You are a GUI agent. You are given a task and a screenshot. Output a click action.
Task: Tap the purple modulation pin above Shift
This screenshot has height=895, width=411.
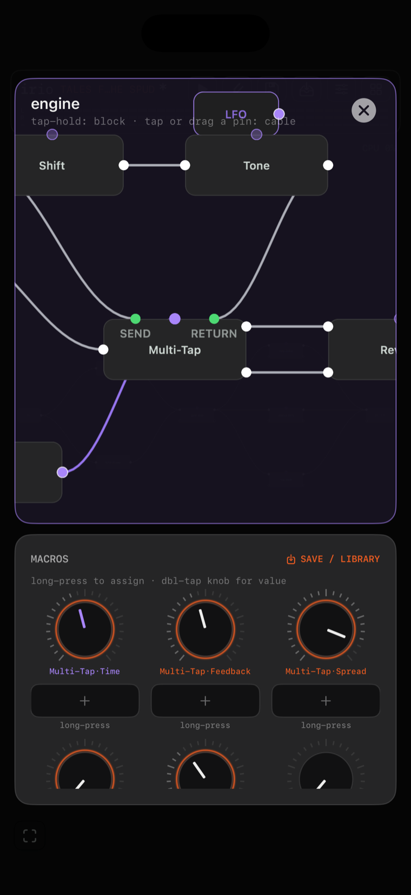click(x=52, y=134)
